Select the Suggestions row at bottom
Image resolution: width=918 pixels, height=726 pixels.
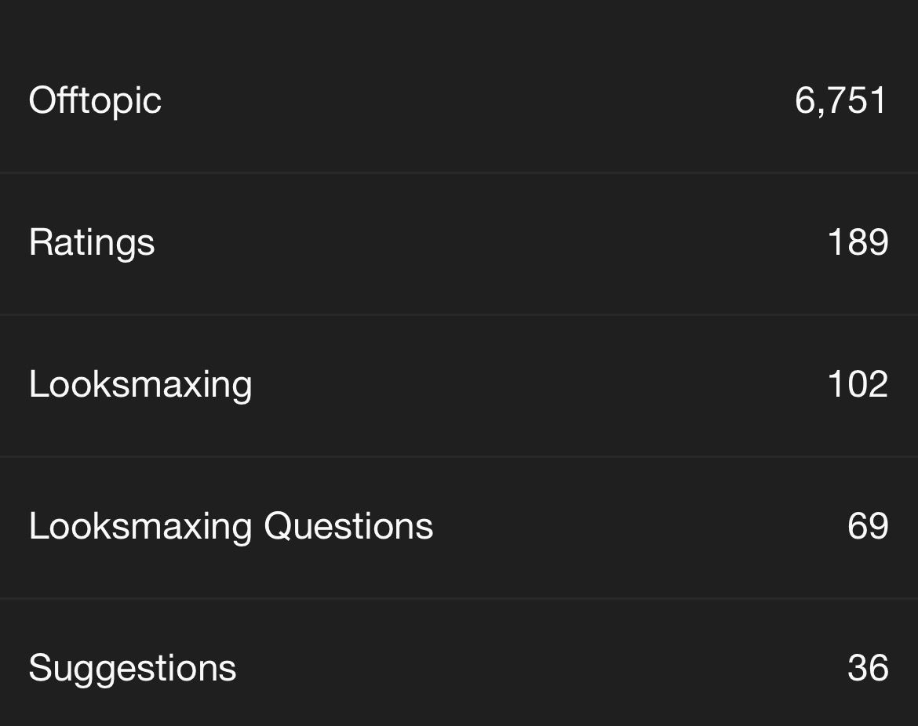pos(459,662)
